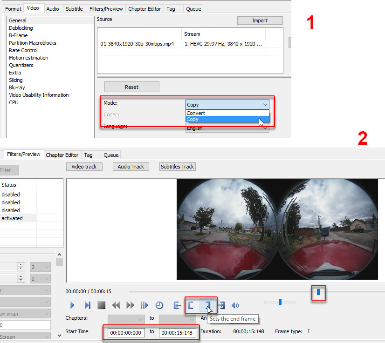Switch to the Audio tab
The image size is (385, 343).
coord(53,9)
